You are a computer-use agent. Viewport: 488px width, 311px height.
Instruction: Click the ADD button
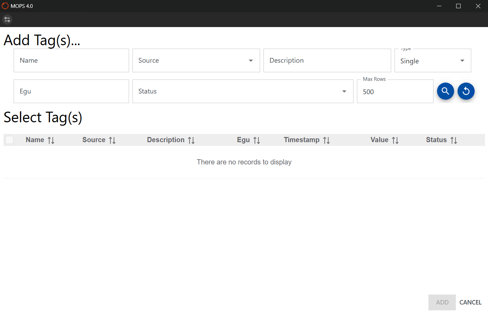click(x=442, y=302)
